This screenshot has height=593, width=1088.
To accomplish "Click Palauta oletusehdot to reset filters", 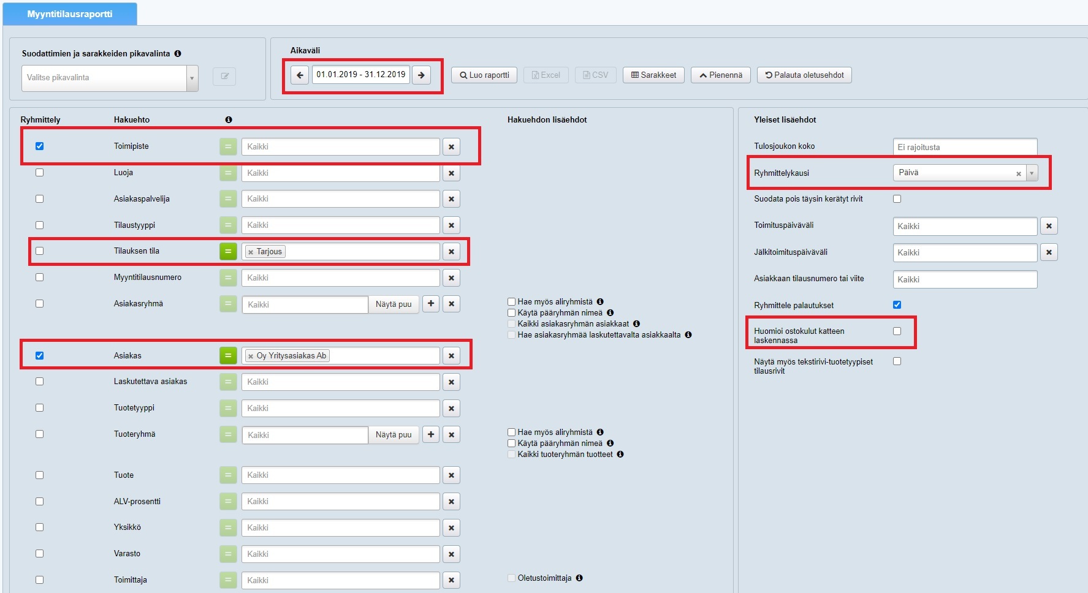I will pos(804,75).
